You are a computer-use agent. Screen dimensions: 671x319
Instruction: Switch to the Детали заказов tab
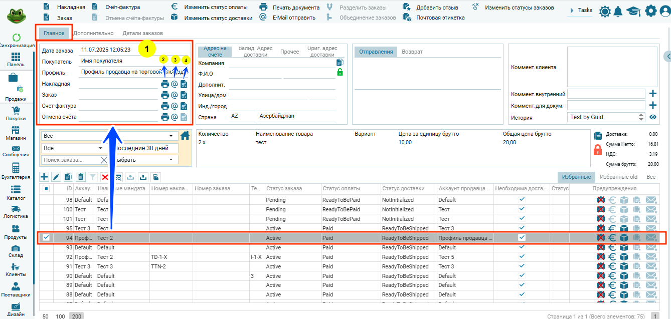[143, 33]
